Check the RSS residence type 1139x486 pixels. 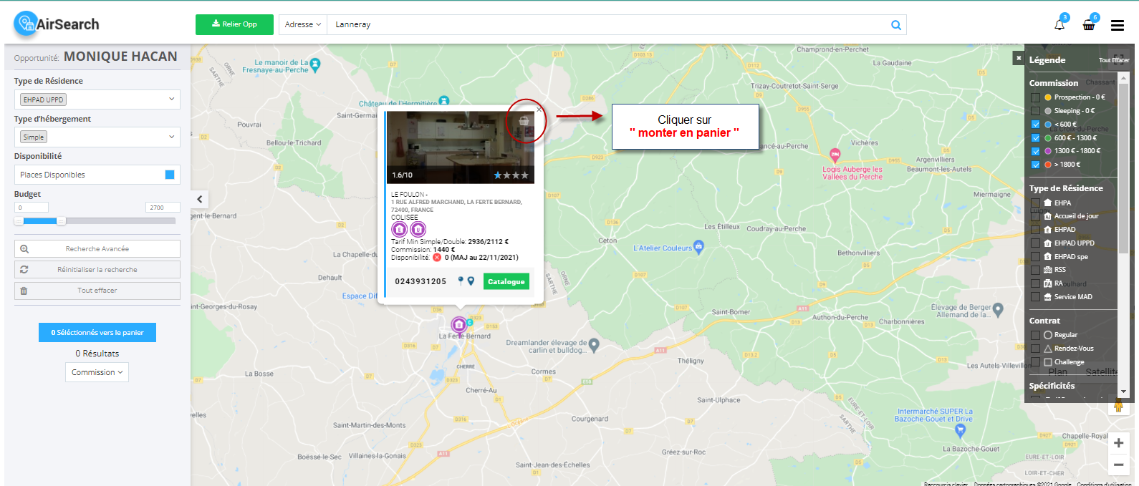coord(1035,270)
